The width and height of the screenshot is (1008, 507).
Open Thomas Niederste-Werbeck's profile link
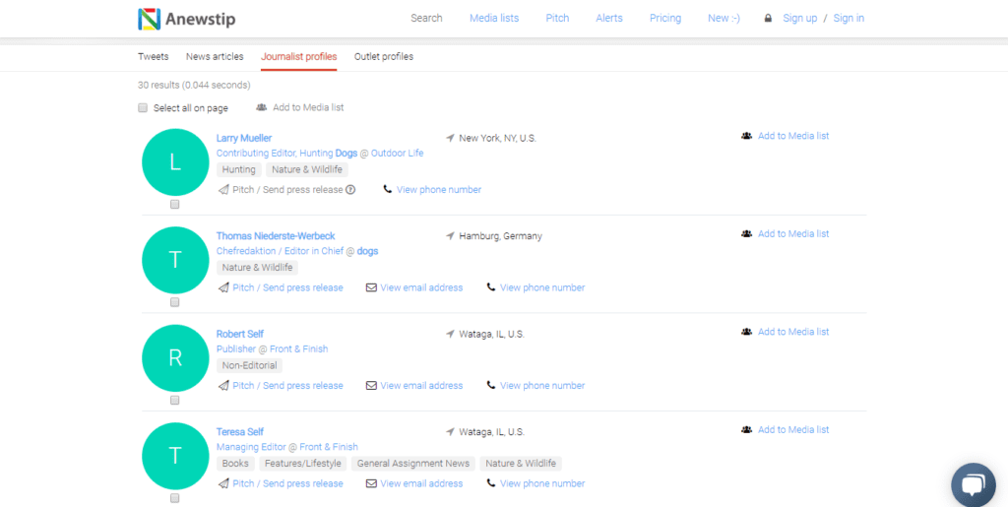pyautogui.click(x=276, y=236)
